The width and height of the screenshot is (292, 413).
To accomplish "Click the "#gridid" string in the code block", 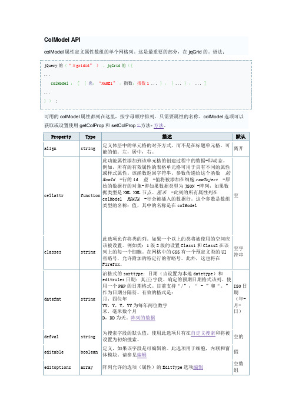I will [81, 65].
